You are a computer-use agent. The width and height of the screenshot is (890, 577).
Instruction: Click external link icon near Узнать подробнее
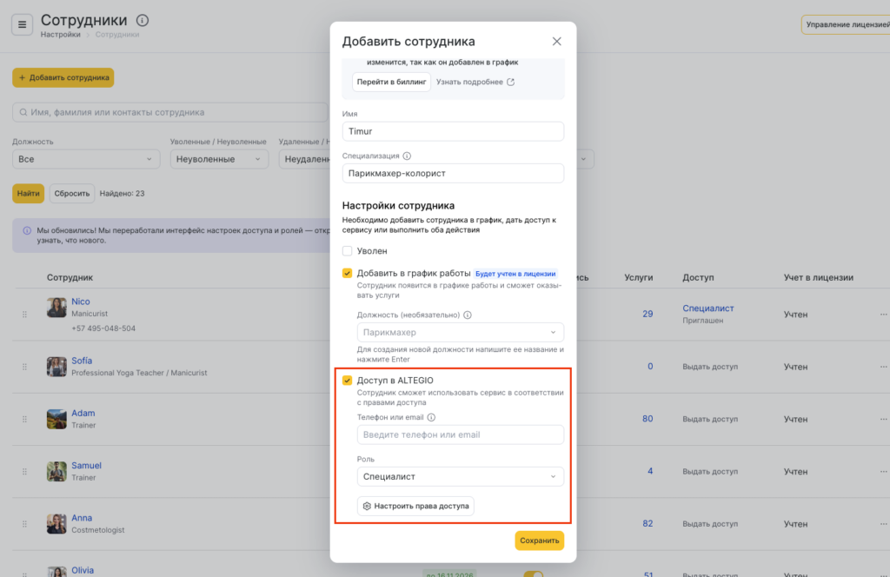click(x=510, y=83)
